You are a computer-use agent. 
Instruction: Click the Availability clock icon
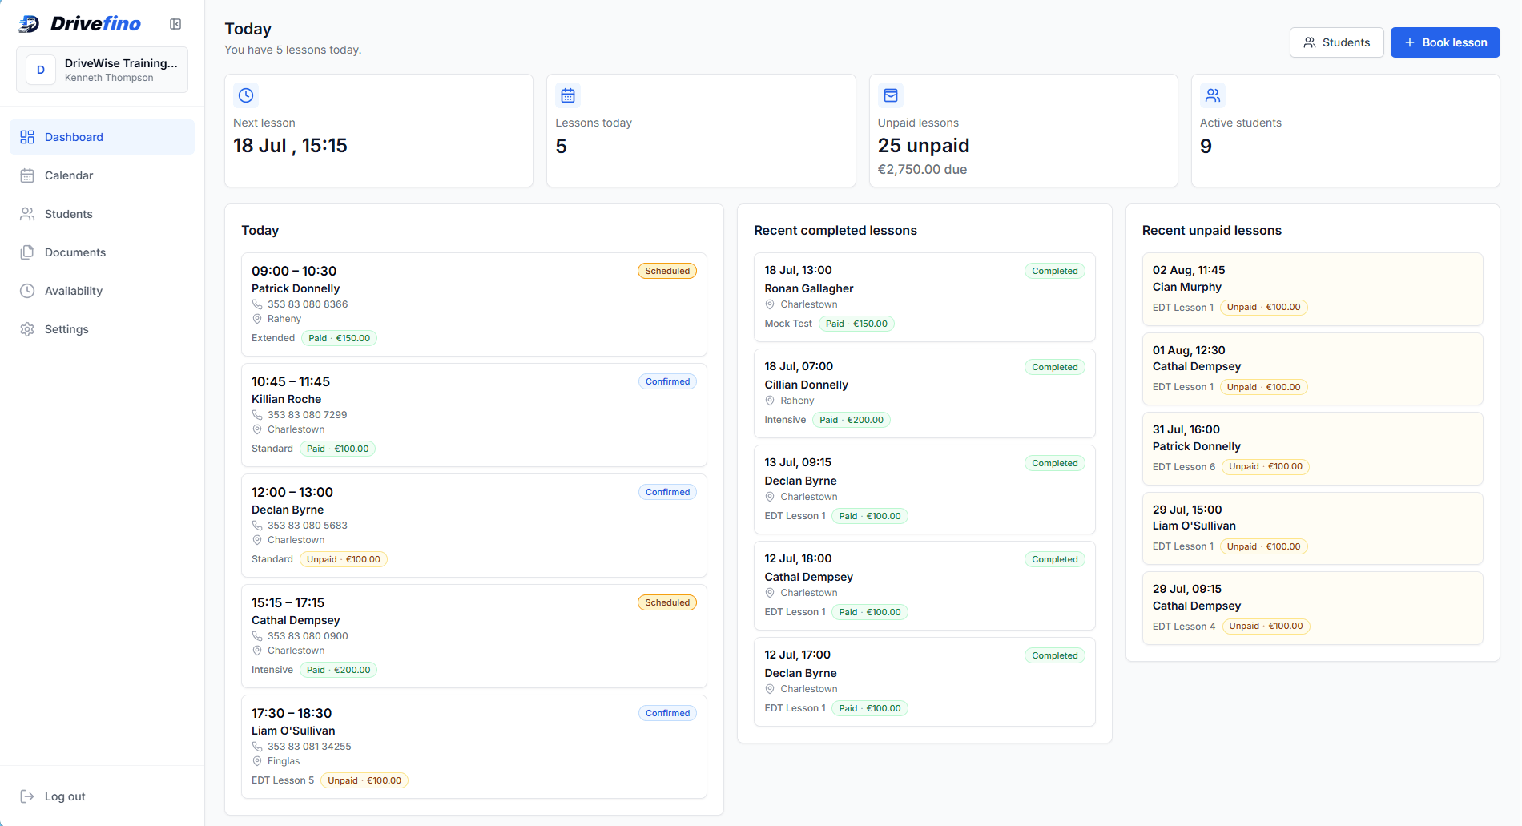[27, 291]
